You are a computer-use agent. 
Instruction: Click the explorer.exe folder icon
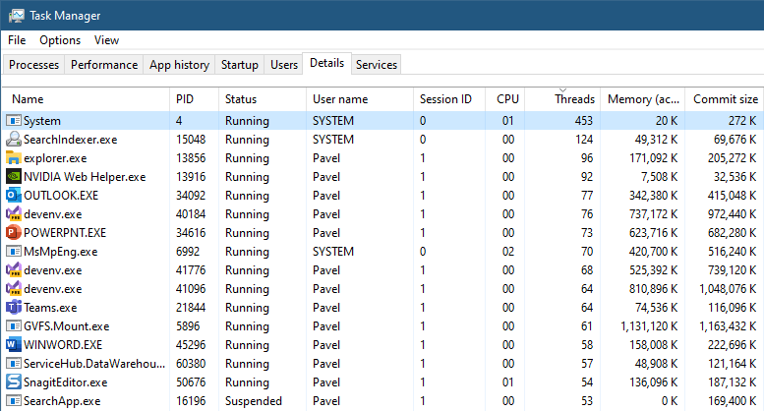coord(14,158)
